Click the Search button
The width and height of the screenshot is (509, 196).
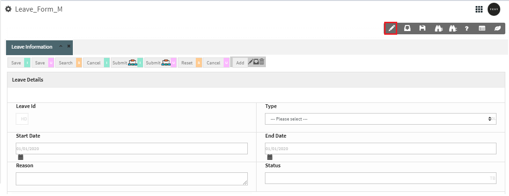[66, 63]
